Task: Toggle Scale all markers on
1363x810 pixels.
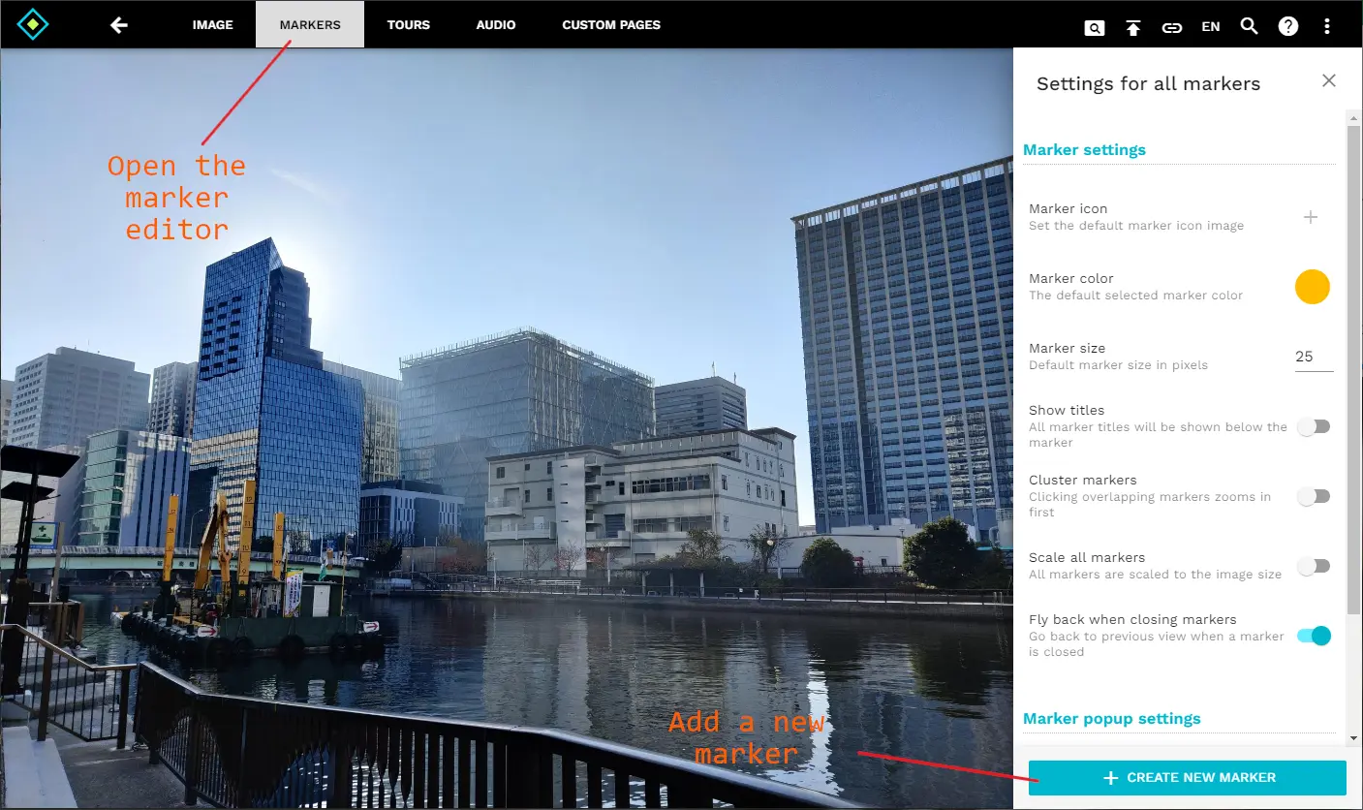Action: [x=1314, y=566]
